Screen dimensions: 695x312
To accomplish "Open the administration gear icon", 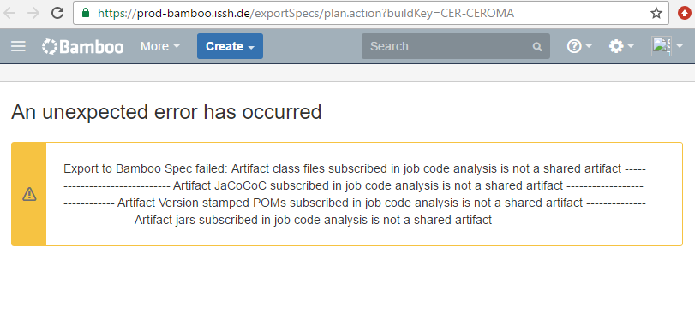I will coord(616,46).
